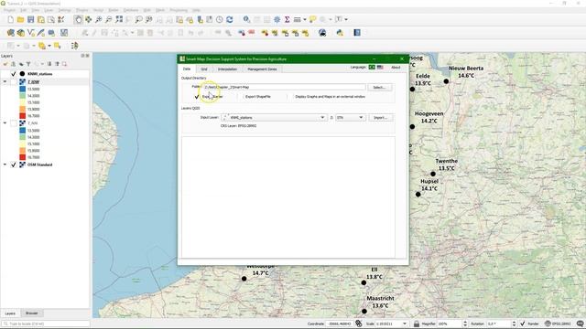Open the measure tool dropdown arrow
Image resolution: width=586 pixels, height=329 pixels.
[304, 19]
